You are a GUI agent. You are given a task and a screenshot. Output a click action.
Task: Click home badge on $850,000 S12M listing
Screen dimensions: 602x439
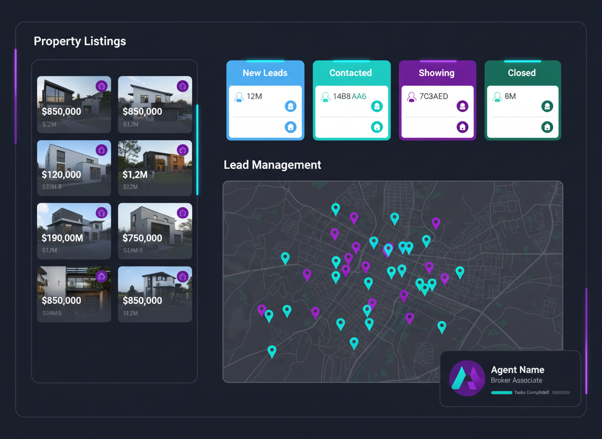(183, 276)
